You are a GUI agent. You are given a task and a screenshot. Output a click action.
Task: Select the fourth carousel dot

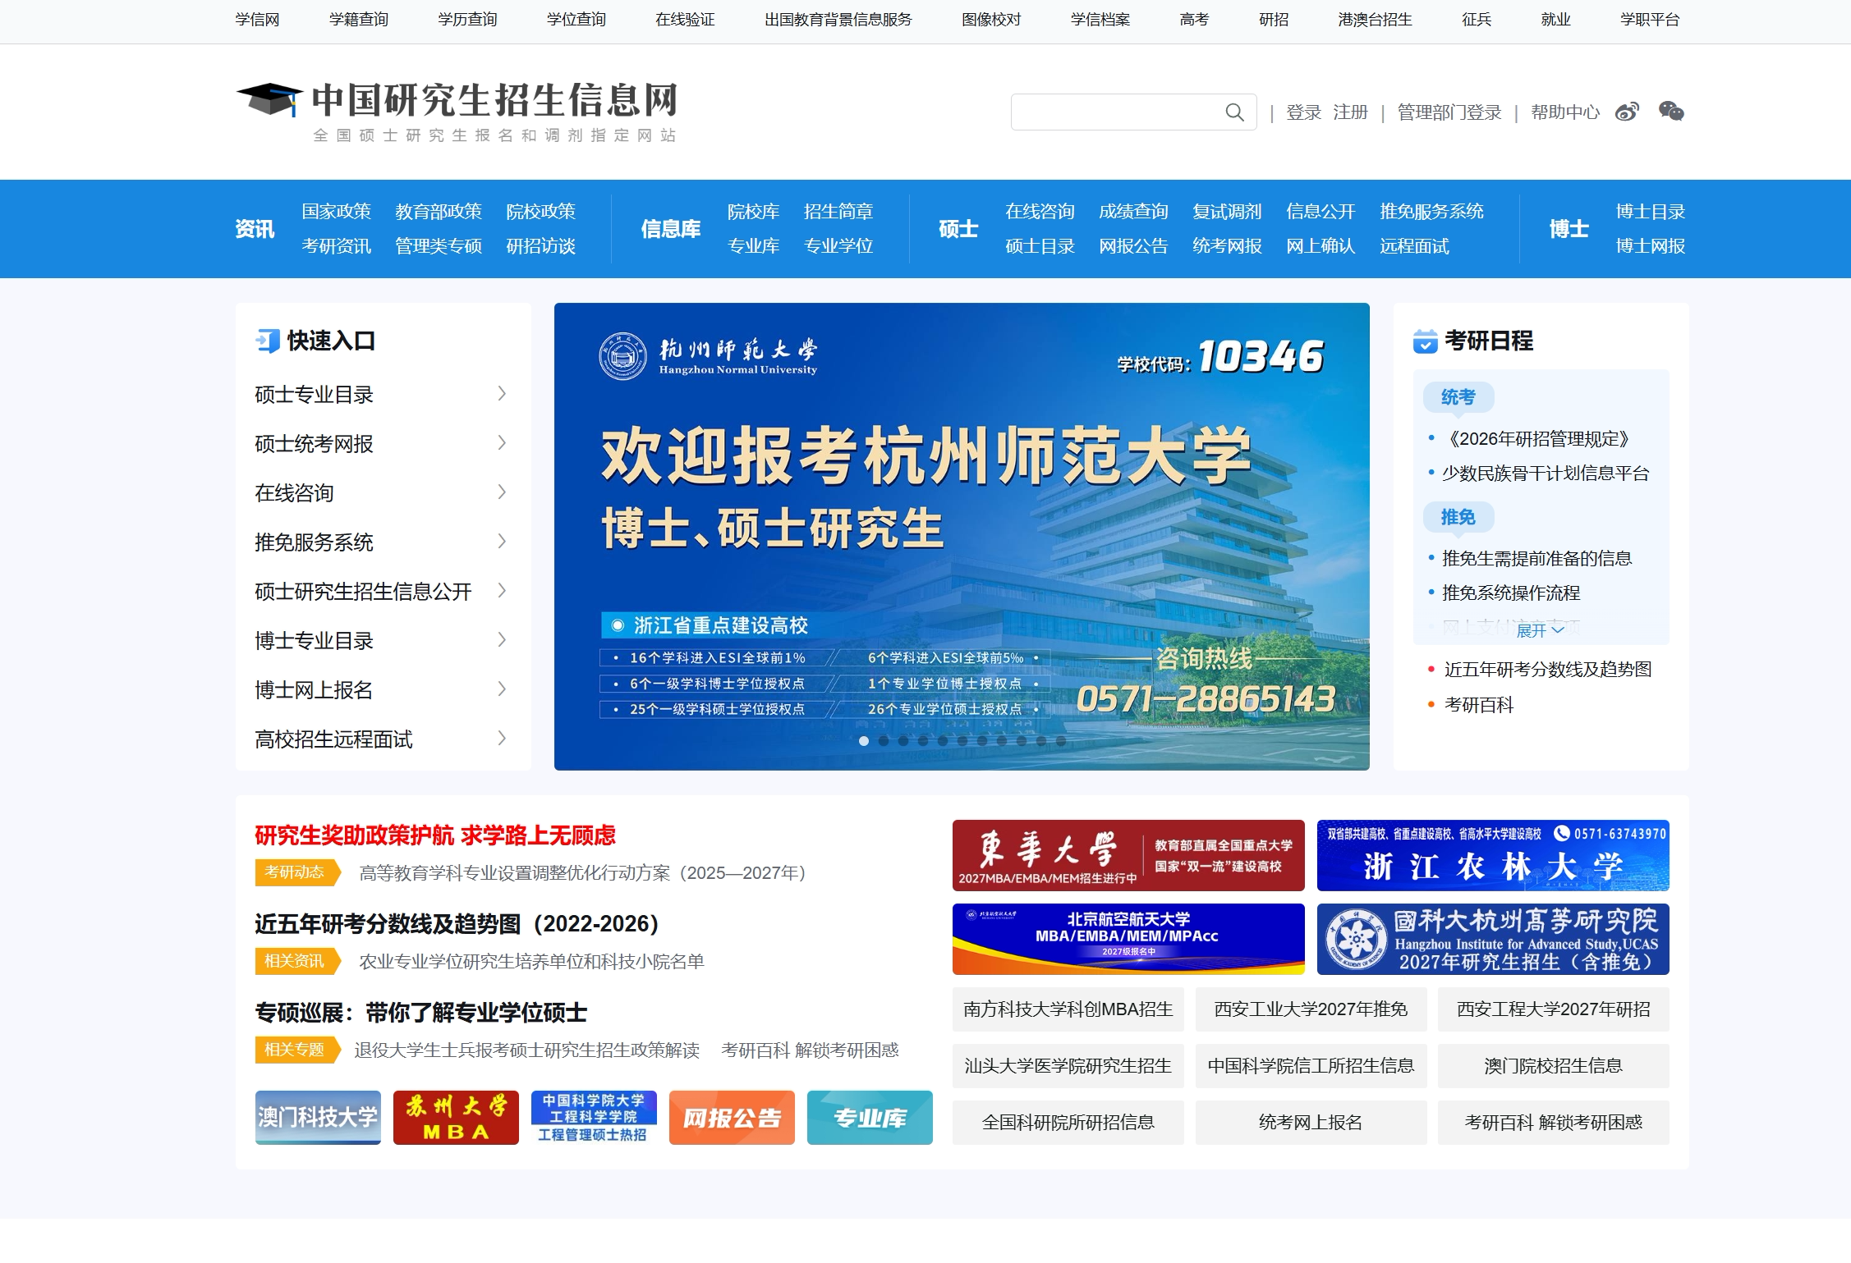pos(923,741)
